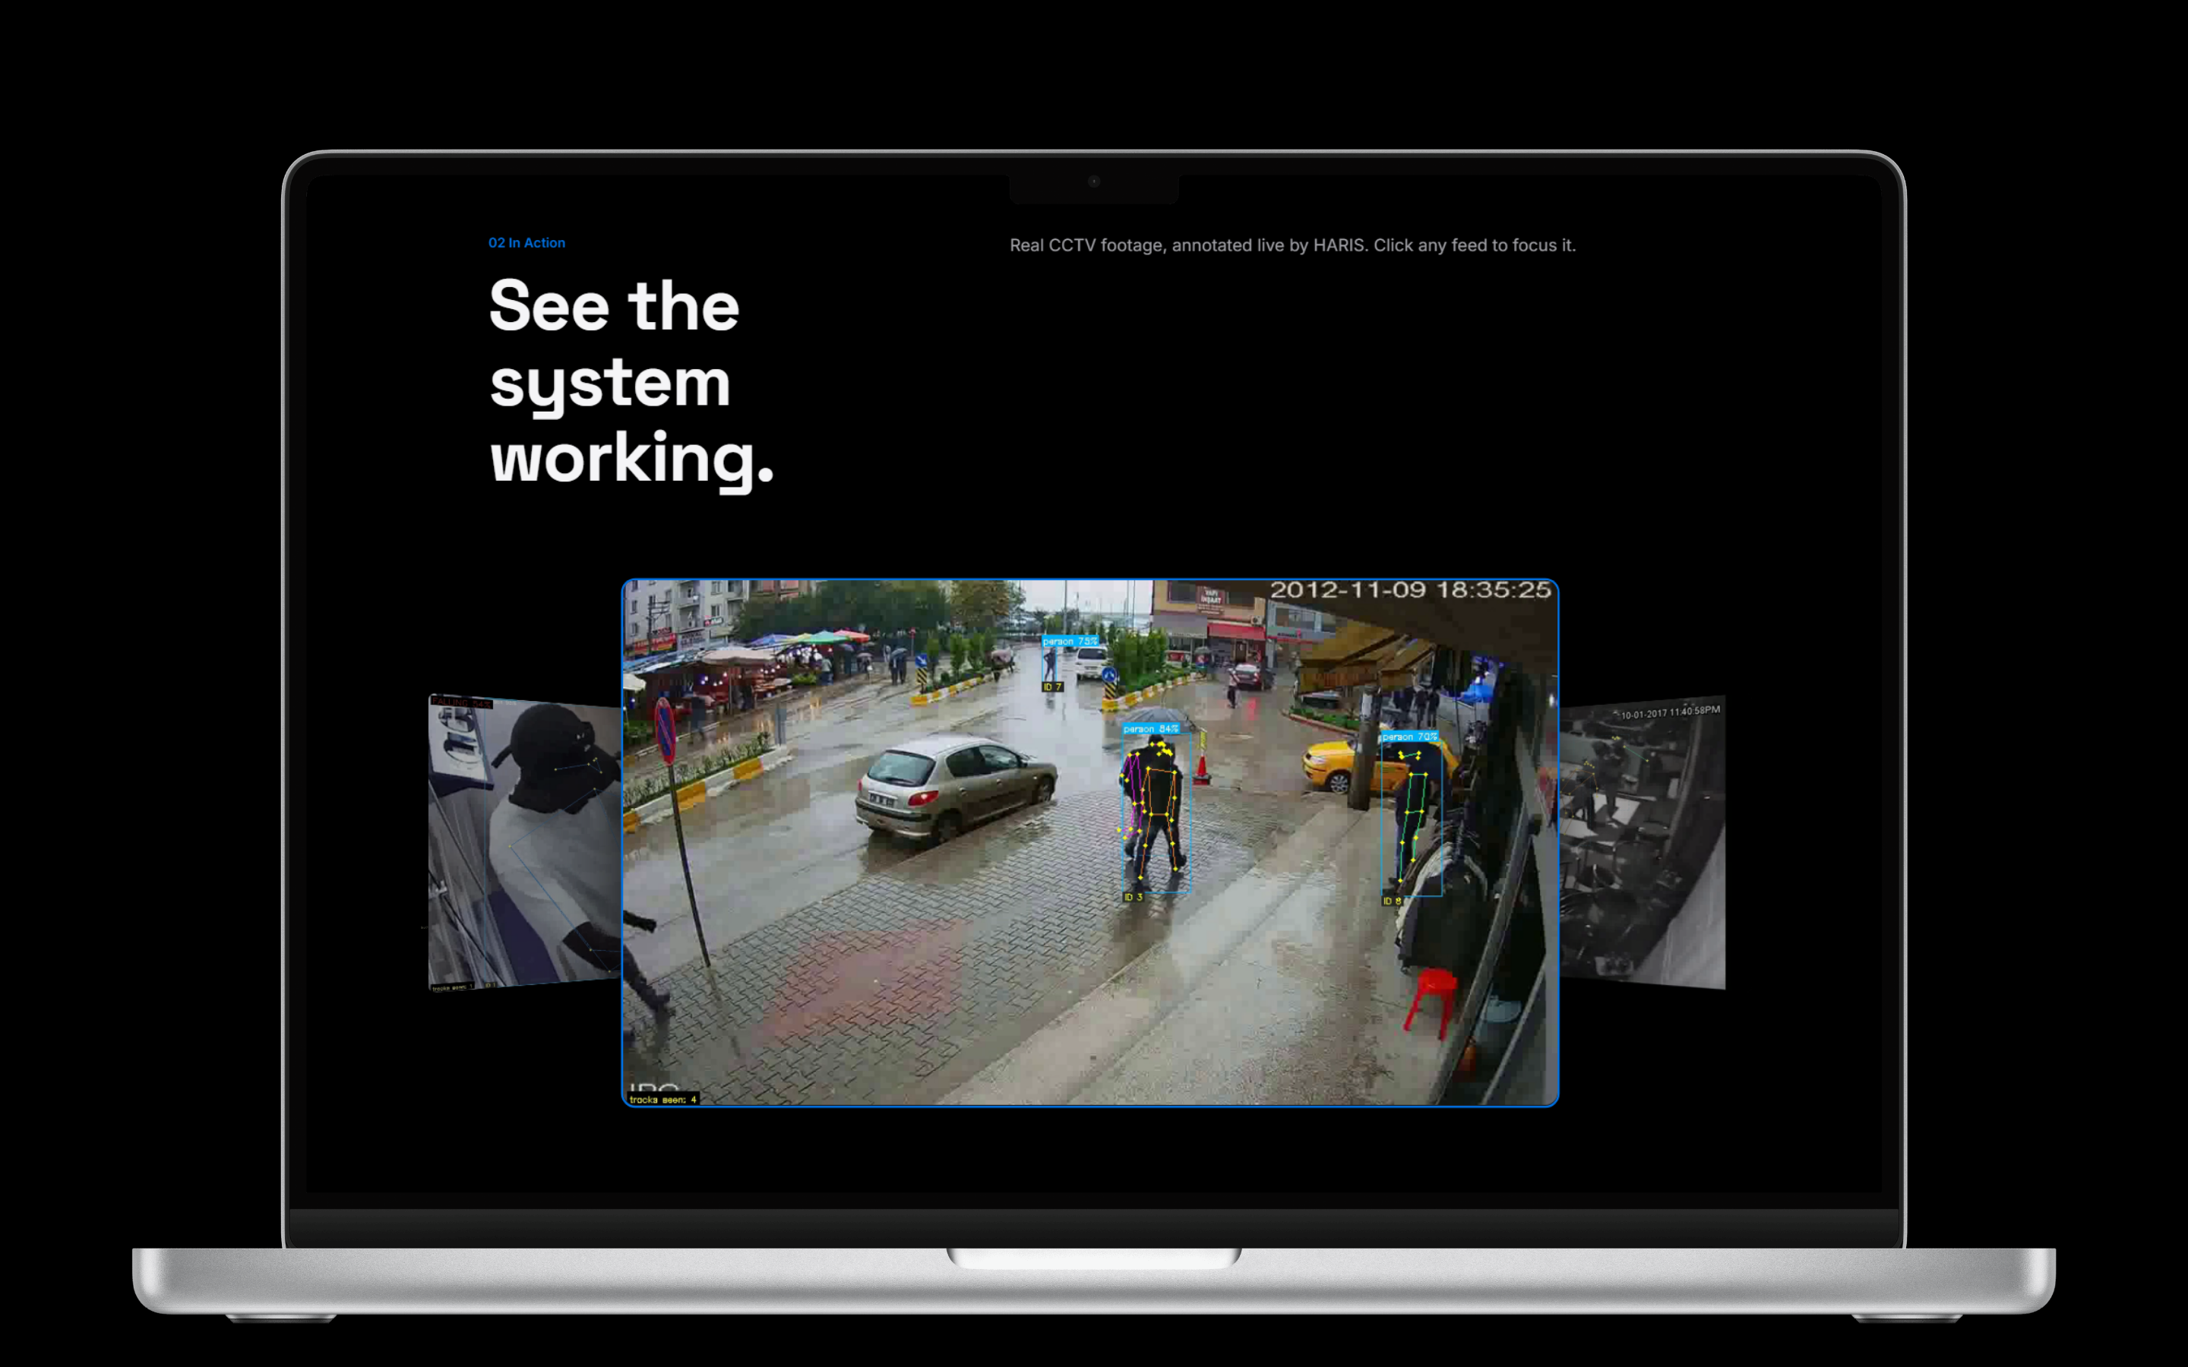Image resolution: width=2188 pixels, height=1367 pixels.
Task: Click the '02 In Action' section label
Action: 526,242
